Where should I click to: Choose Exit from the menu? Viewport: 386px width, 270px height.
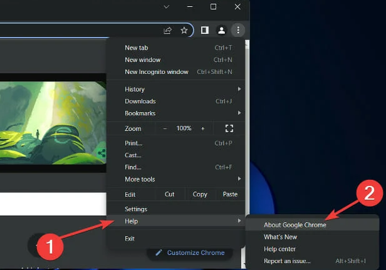(x=176, y=238)
